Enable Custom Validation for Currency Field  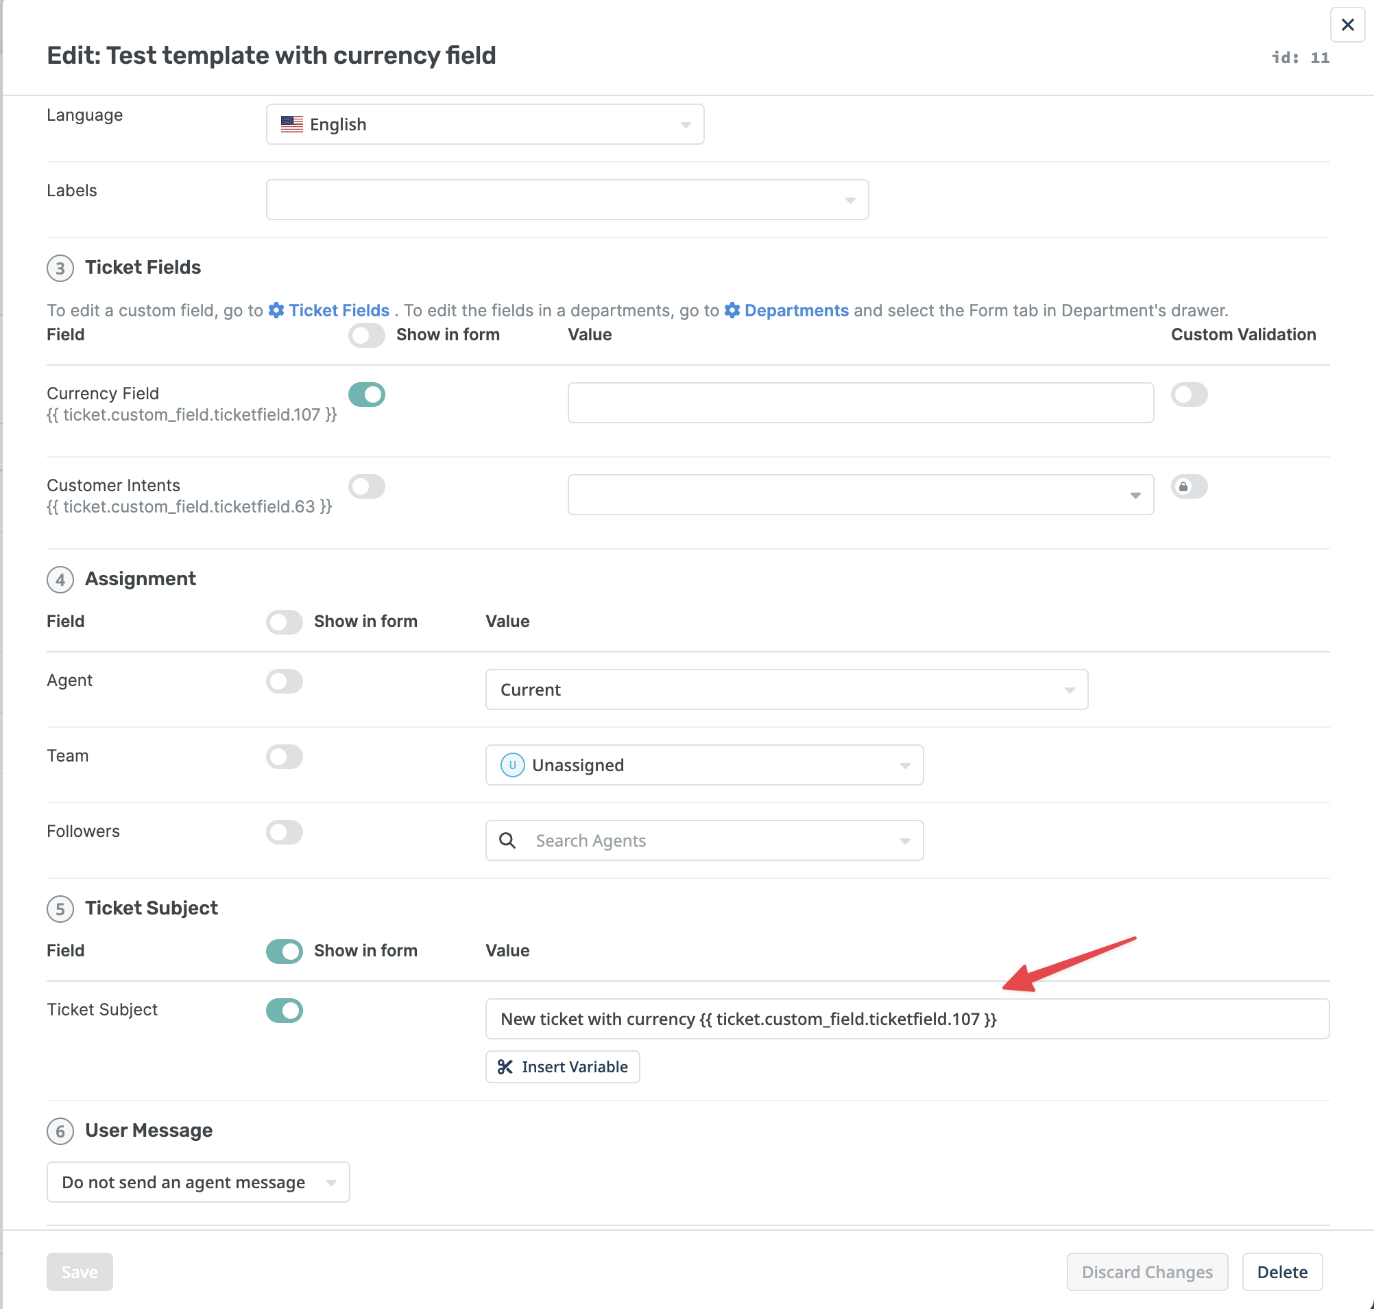pyautogui.click(x=1188, y=394)
